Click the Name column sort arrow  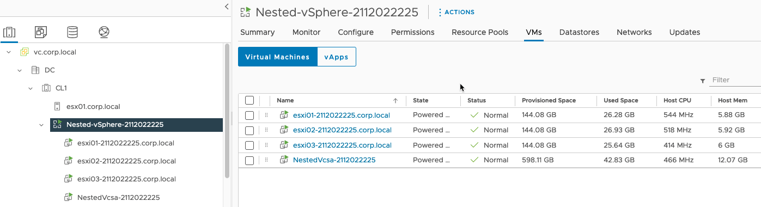tap(395, 101)
